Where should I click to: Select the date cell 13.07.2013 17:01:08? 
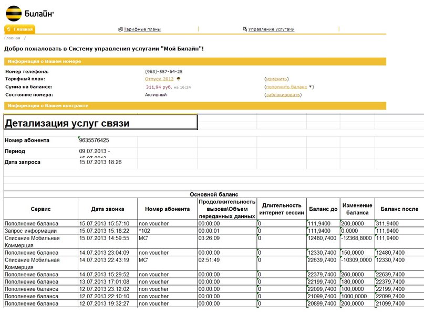[x=108, y=281]
